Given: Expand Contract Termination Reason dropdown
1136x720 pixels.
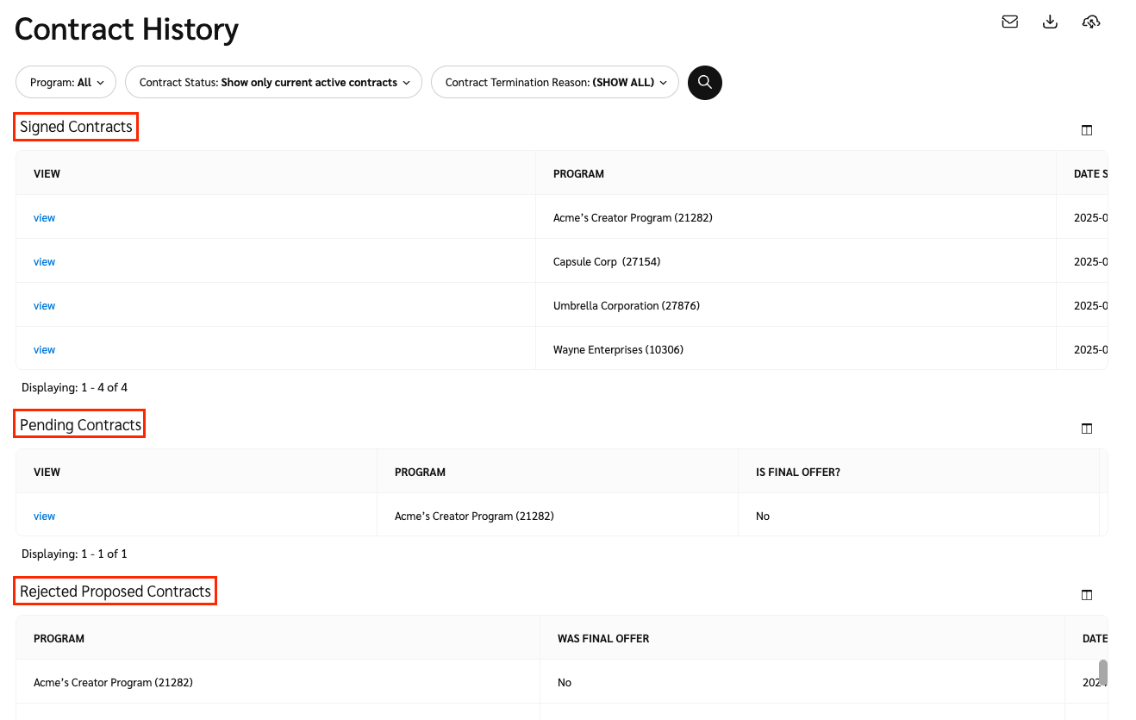Looking at the screenshot, I should (x=555, y=83).
